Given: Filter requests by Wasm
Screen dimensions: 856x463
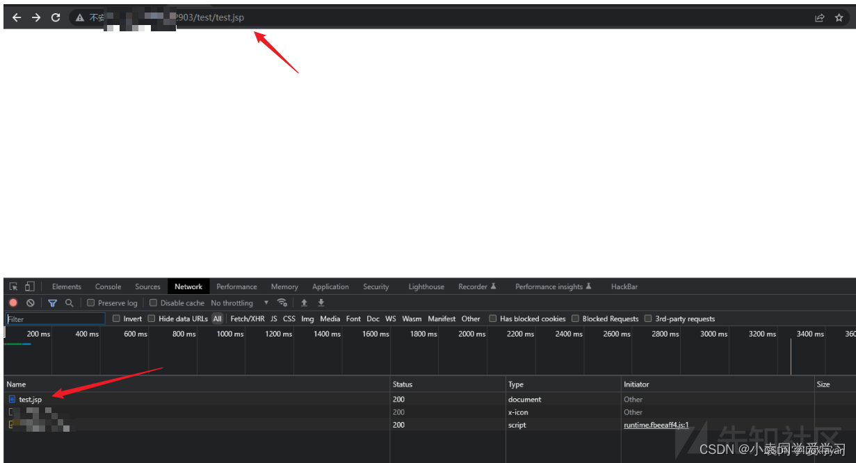Looking at the screenshot, I should click(412, 319).
